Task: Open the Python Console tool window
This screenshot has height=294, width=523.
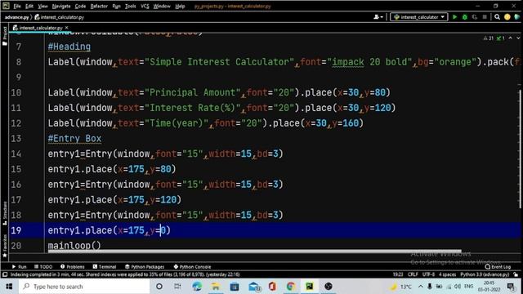Action: coord(192,267)
